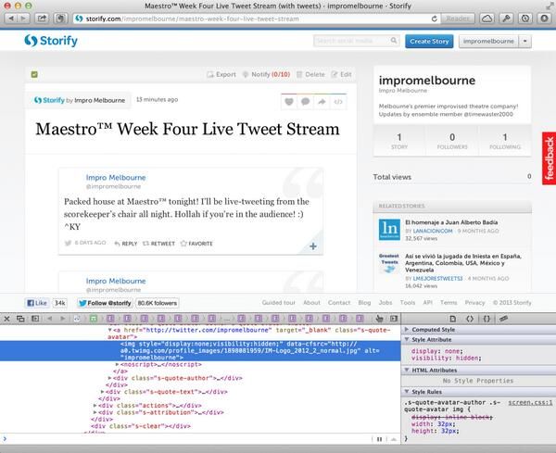The image size is (556, 453).
Task: Click the green DOM breadcrumb icon
Action: [x=94, y=319]
